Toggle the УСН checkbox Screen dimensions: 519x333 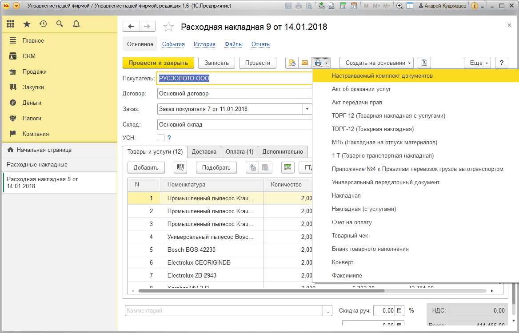pos(161,138)
